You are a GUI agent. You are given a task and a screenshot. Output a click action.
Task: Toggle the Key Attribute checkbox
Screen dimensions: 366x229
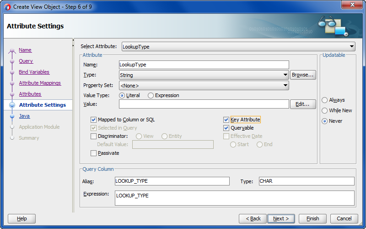226,120
